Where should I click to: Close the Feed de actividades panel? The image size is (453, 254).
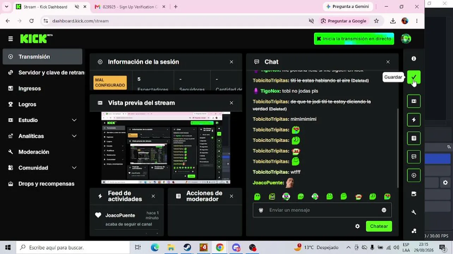(153, 196)
